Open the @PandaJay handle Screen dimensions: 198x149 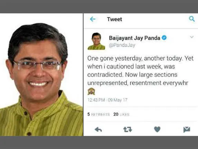click(122, 45)
